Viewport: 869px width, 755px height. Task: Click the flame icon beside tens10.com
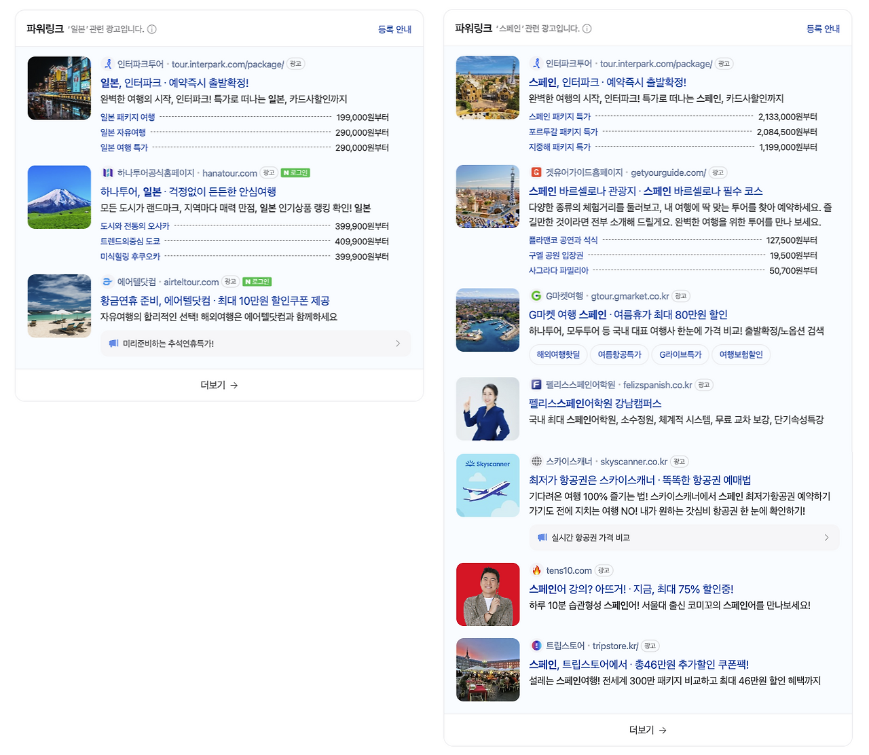point(536,570)
